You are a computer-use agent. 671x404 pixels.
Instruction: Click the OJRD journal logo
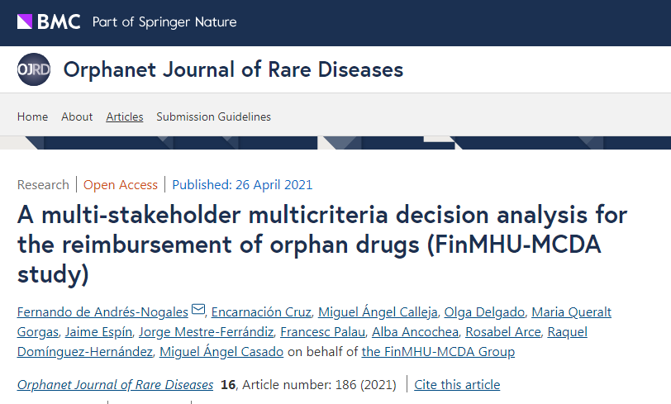[34, 69]
